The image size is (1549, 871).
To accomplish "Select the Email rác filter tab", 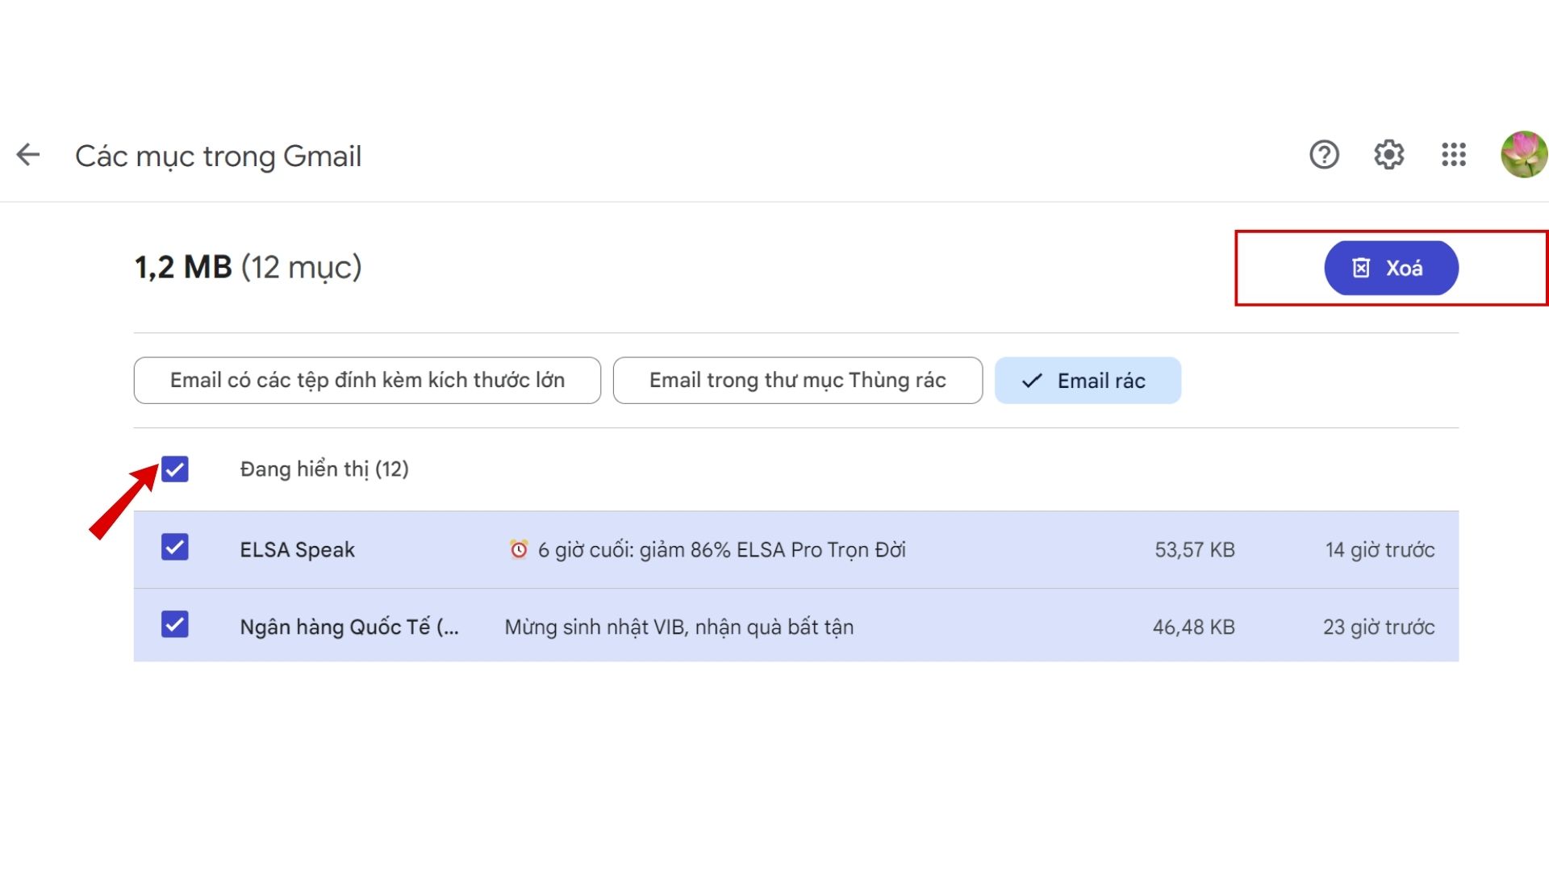I will pyautogui.click(x=1088, y=381).
